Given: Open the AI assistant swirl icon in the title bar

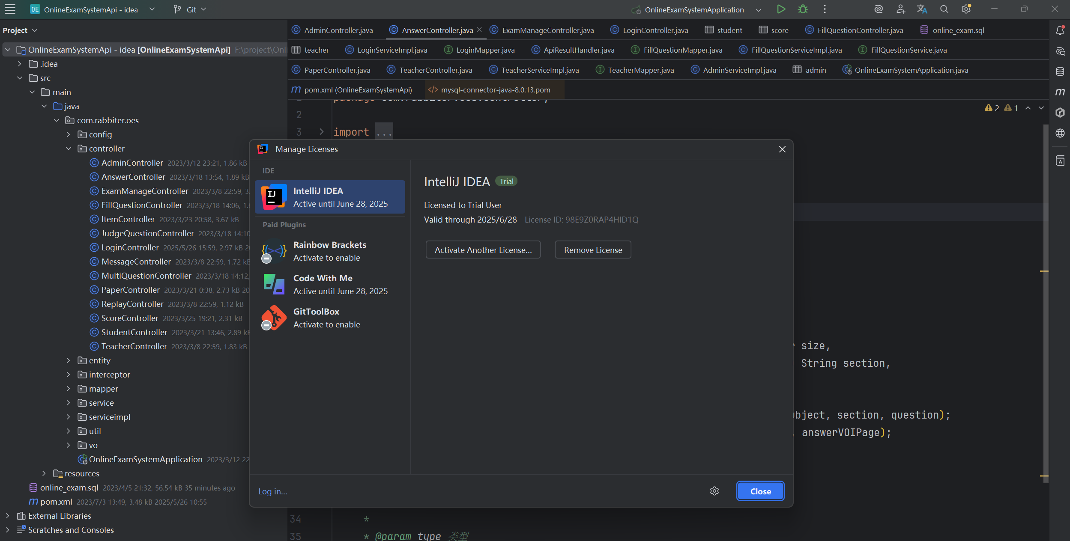Looking at the screenshot, I should pos(879,9).
